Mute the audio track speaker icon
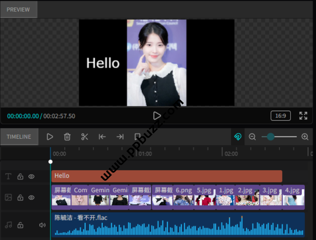This screenshot has height=240, width=316. click(x=42, y=225)
